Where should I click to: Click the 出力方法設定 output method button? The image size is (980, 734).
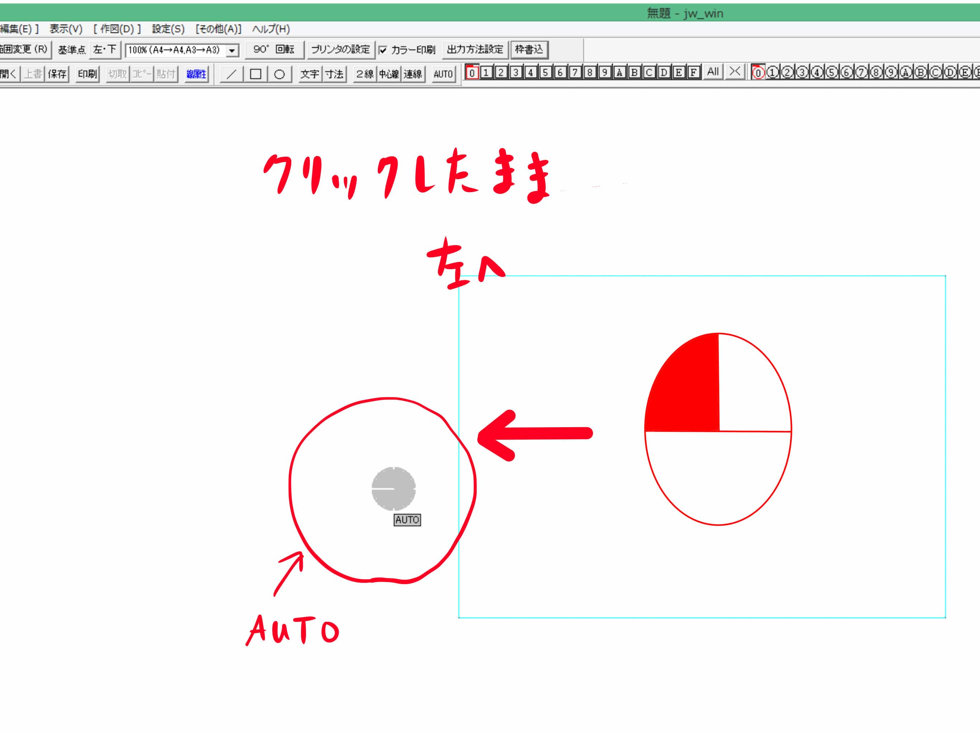[x=475, y=49]
